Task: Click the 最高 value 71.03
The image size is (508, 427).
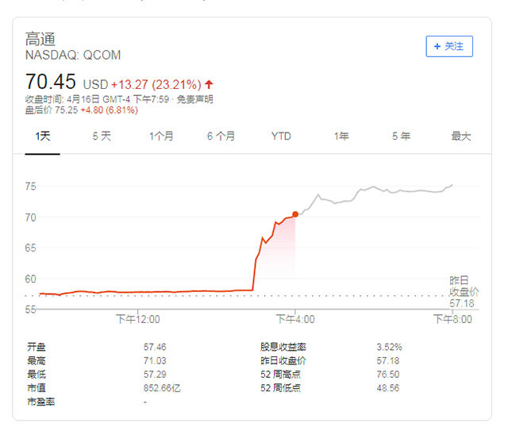Action: [x=155, y=360]
